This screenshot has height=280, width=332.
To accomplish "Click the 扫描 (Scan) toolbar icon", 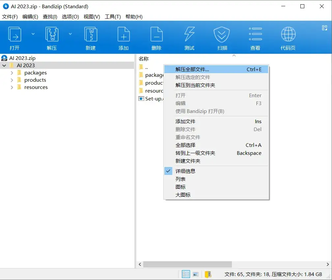I will tap(222, 37).
